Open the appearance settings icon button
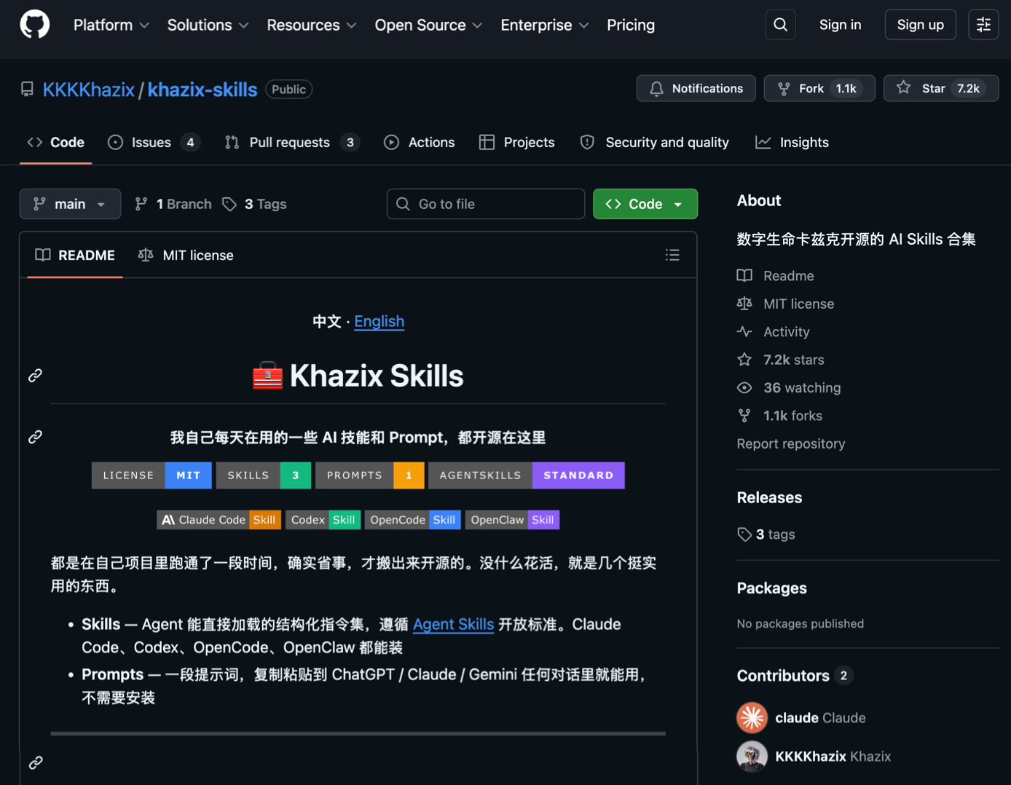 tap(983, 25)
